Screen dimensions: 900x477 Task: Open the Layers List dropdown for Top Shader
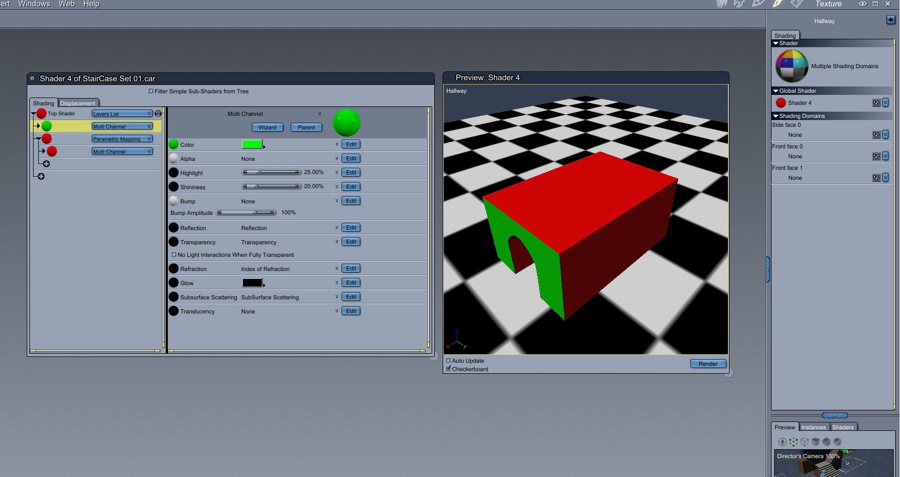pyautogui.click(x=122, y=113)
